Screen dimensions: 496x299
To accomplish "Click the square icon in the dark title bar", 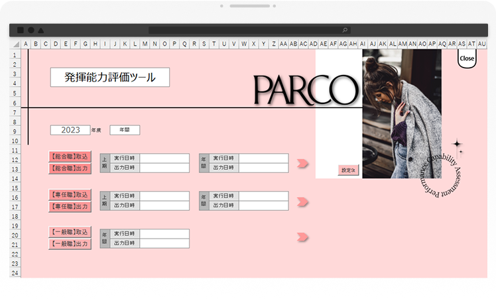I will click(x=21, y=30).
